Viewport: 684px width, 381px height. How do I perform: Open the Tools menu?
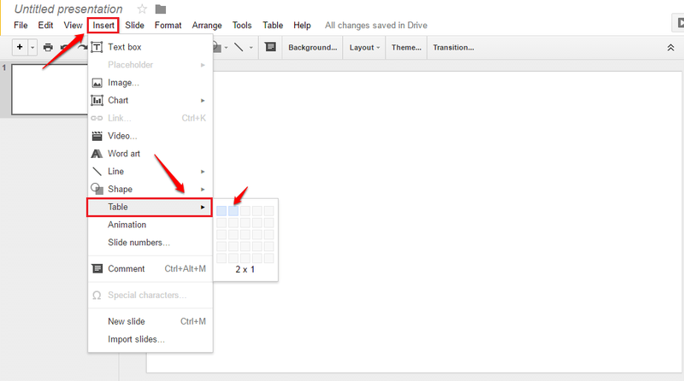[x=242, y=26]
